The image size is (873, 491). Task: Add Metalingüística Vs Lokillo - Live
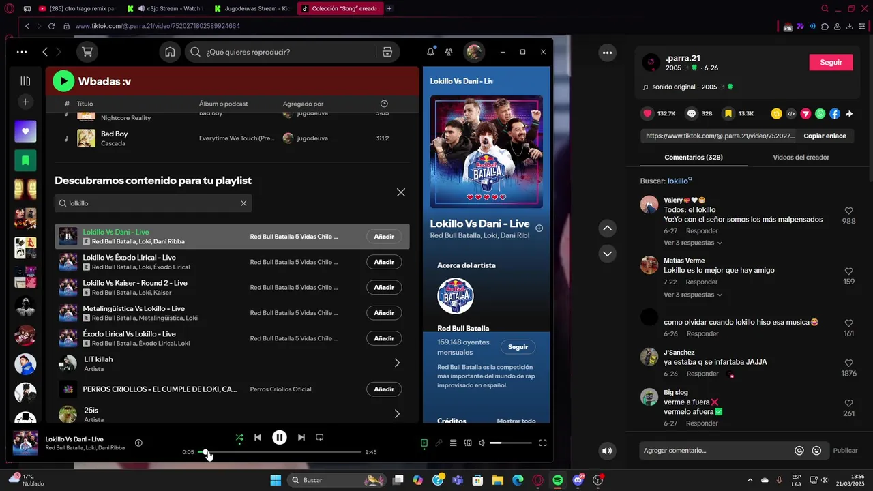pyautogui.click(x=384, y=313)
